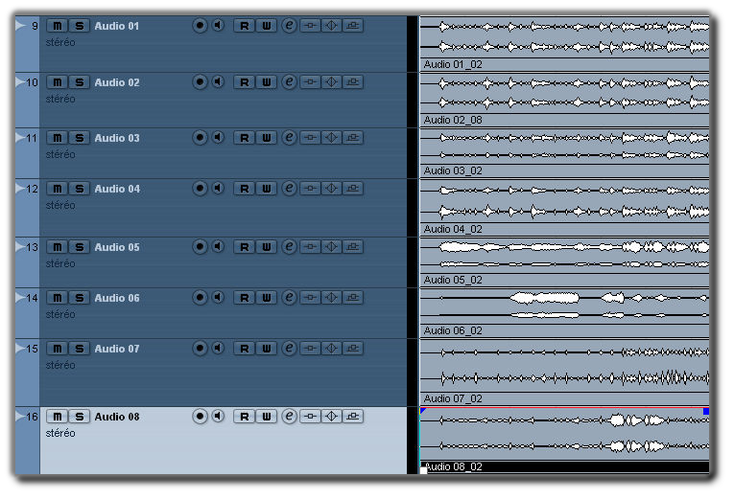Expand track 9 with its arrow
The height and width of the screenshot is (499, 734).
pos(21,25)
